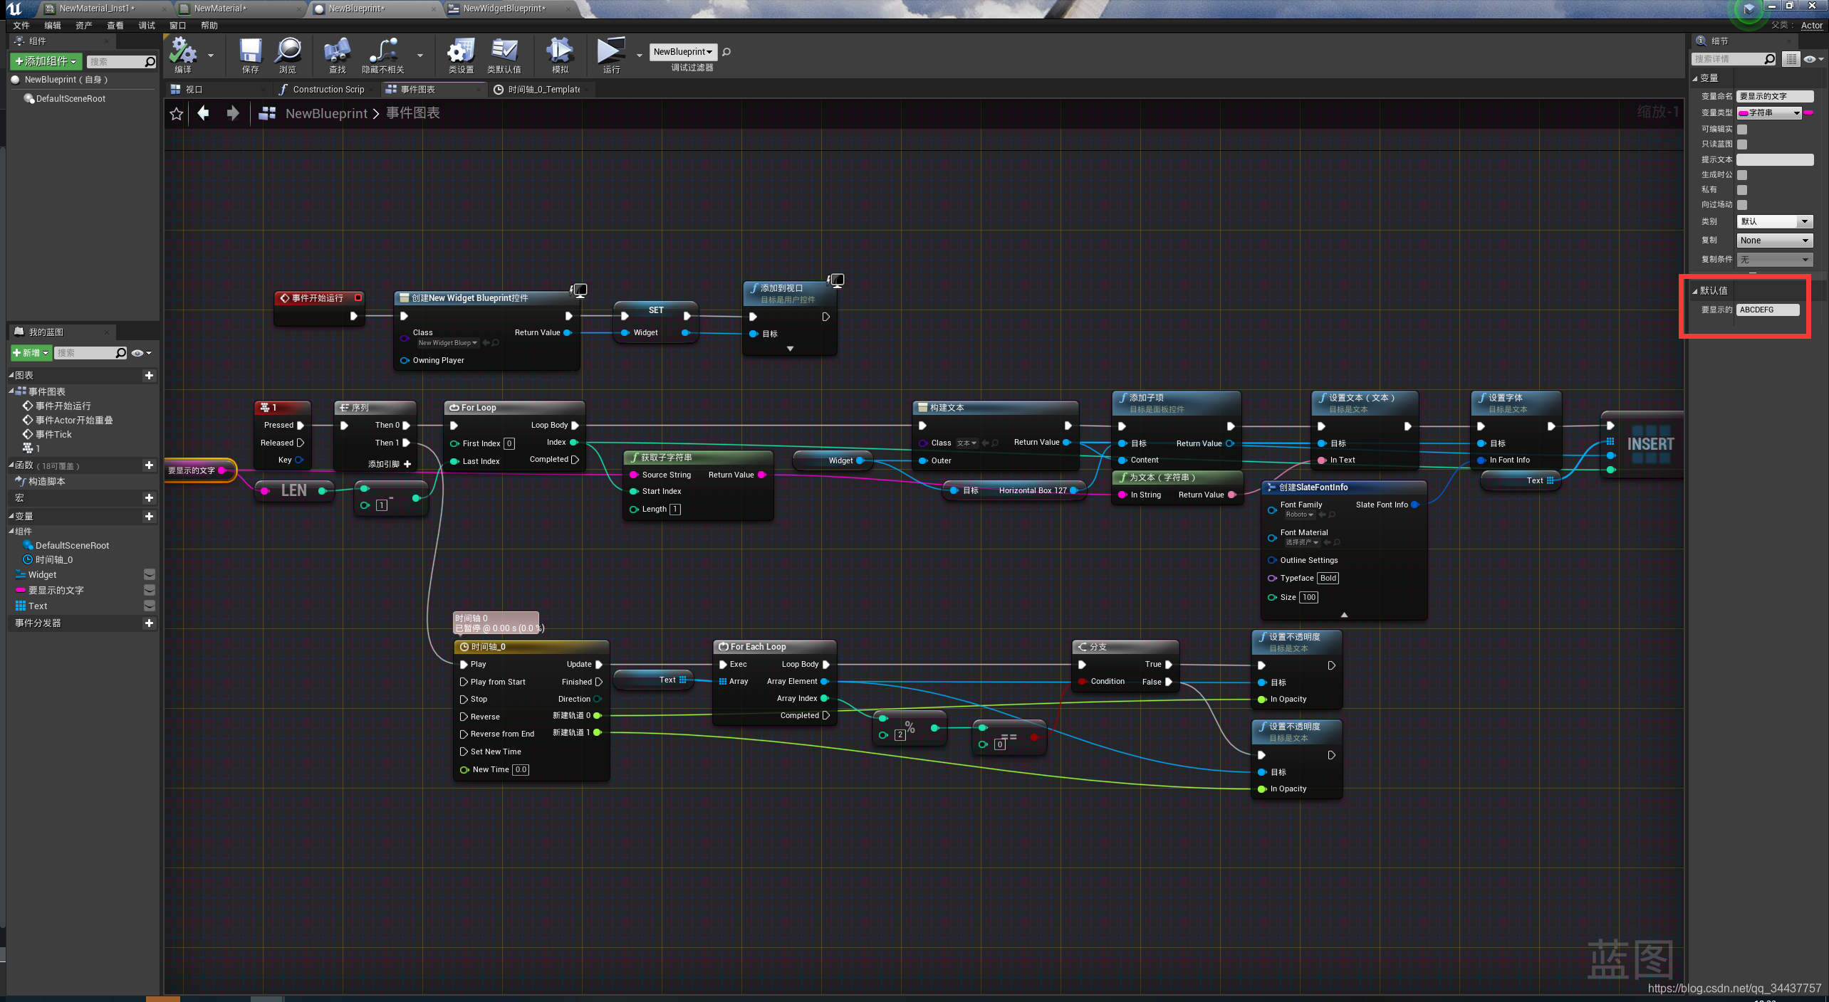Toggle the 只读蓝图 checkbox

[x=1742, y=144]
